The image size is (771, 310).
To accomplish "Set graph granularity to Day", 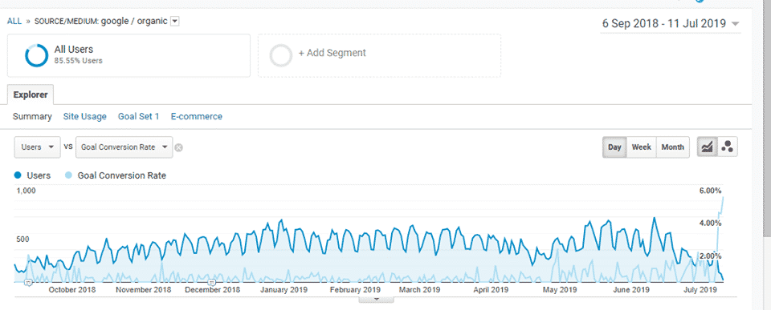I will tap(614, 147).
